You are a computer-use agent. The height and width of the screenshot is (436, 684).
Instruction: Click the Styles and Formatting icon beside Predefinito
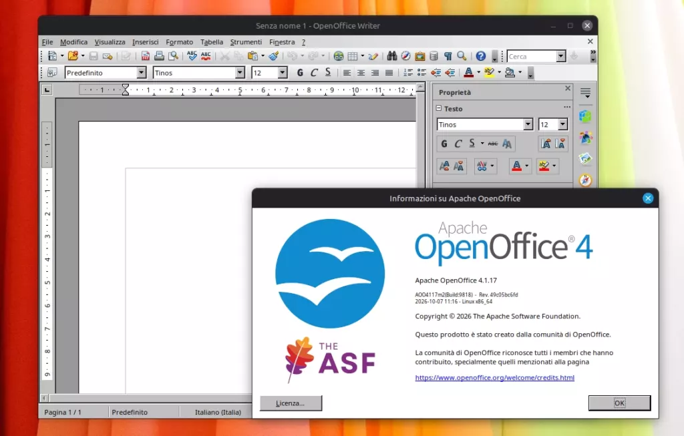[52, 72]
